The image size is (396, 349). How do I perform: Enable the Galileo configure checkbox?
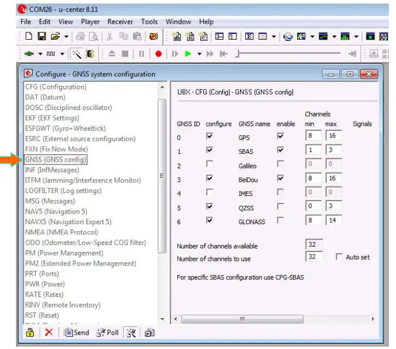211,166
